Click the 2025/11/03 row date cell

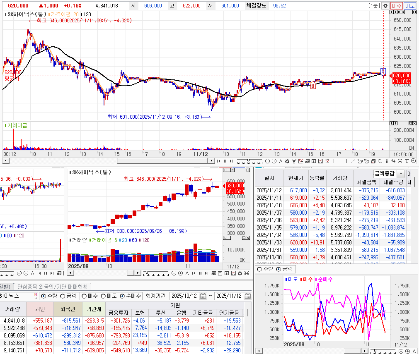(269, 243)
